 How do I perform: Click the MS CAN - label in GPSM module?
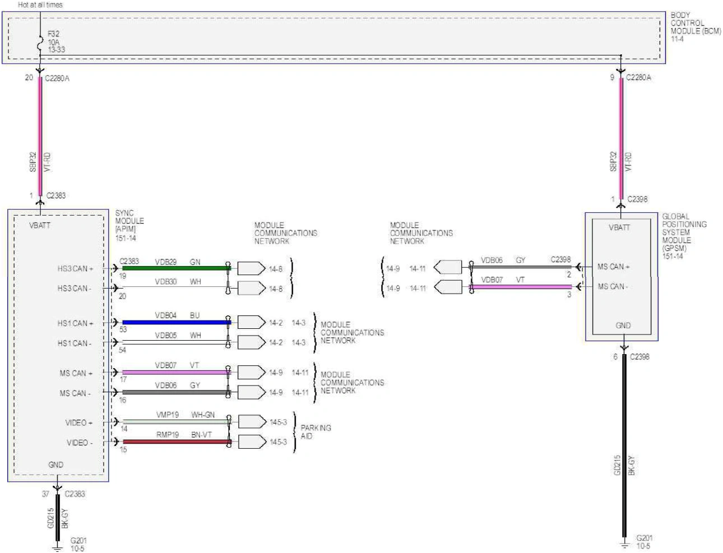point(613,286)
